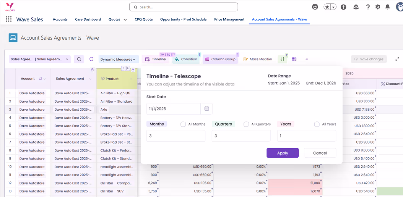Check the All Months checkbox
The image size is (403, 197).
[x=183, y=124]
